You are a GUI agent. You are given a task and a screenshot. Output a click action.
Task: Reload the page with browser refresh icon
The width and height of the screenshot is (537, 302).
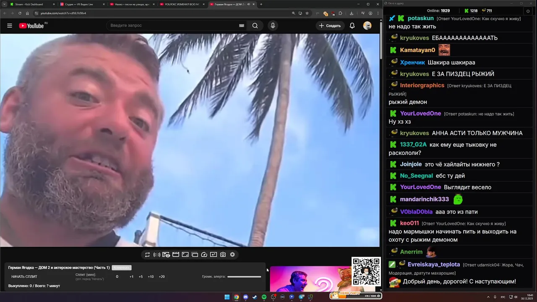click(x=20, y=13)
